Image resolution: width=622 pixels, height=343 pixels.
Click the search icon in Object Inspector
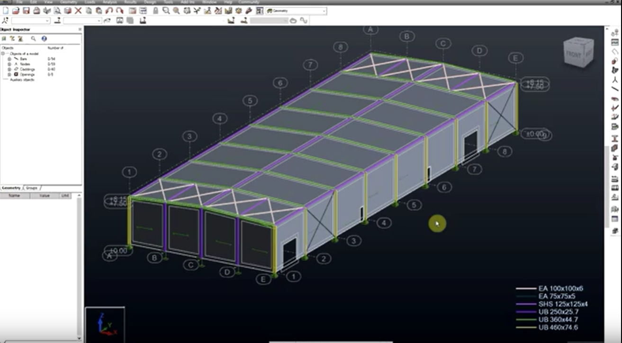[33, 39]
